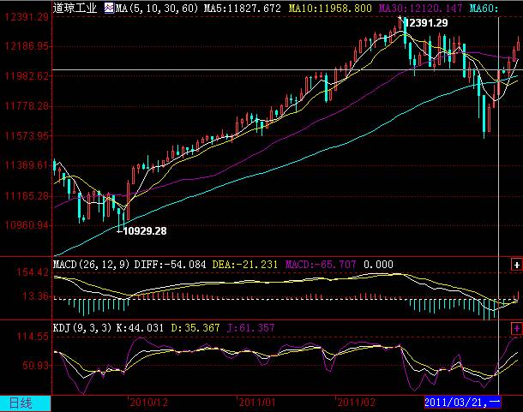Click the purple J:61.357 value
The width and height of the screenshot is (523, 412).
(x=251, y=328)
